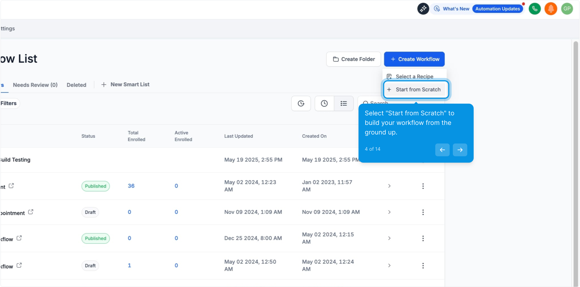
Task: Click the vertical page scrollbar
Action: (576, 163)
